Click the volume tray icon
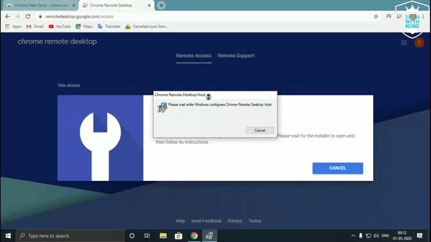The height and width of the screenshot is (242, 431). click(376, 236)
